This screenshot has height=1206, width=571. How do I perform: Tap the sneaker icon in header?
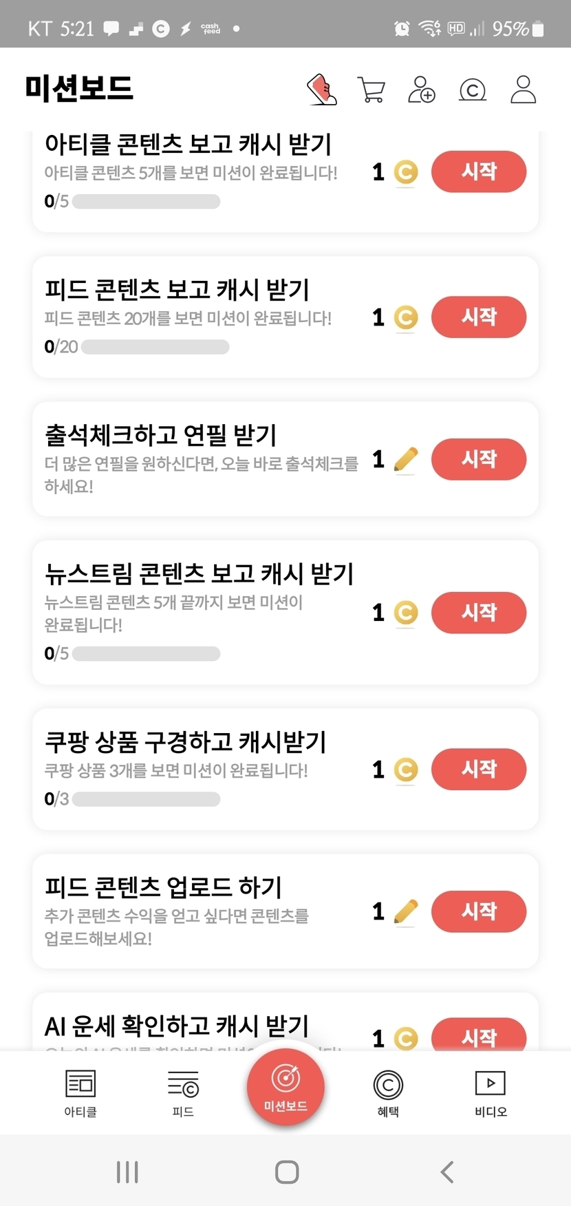tap(321, 89)
